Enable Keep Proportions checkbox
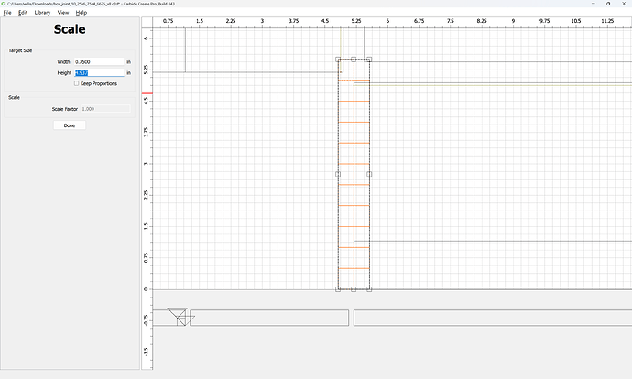 (77, 83)
